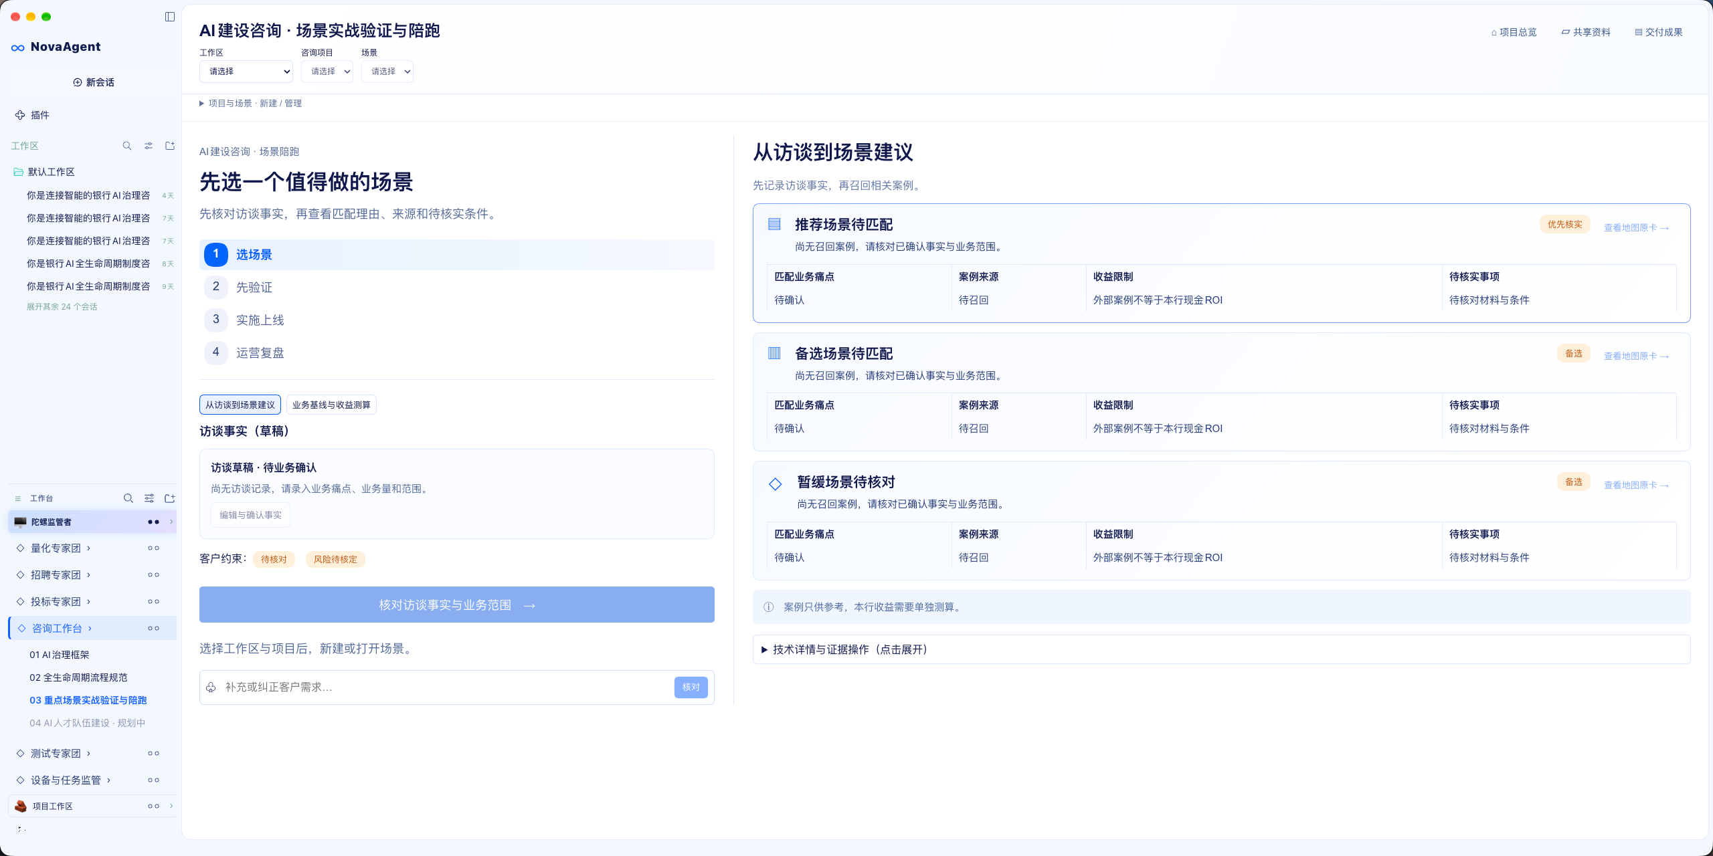Open the 工作区 dropdown selector
1713x856 pixels.
tap(246, 72)
